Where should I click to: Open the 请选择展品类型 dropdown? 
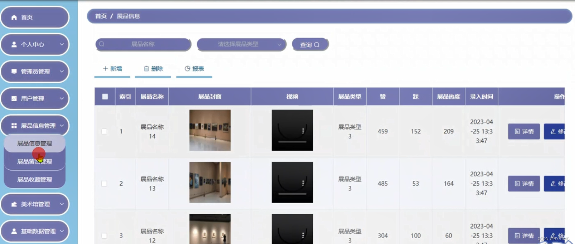[242, 44]
